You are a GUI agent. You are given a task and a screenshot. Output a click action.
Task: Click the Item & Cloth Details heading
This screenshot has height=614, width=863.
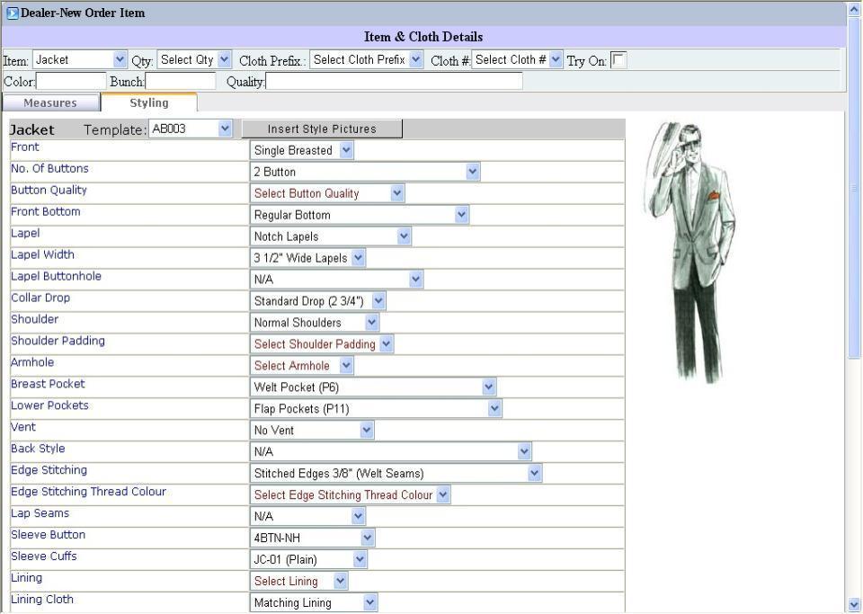click(423, 37)
